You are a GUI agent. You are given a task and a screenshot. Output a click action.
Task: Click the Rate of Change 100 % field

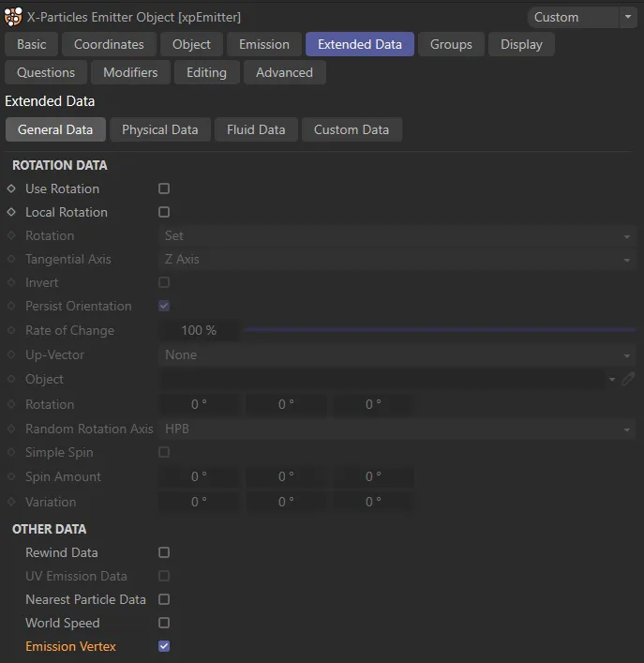click(x=199, y=330)
